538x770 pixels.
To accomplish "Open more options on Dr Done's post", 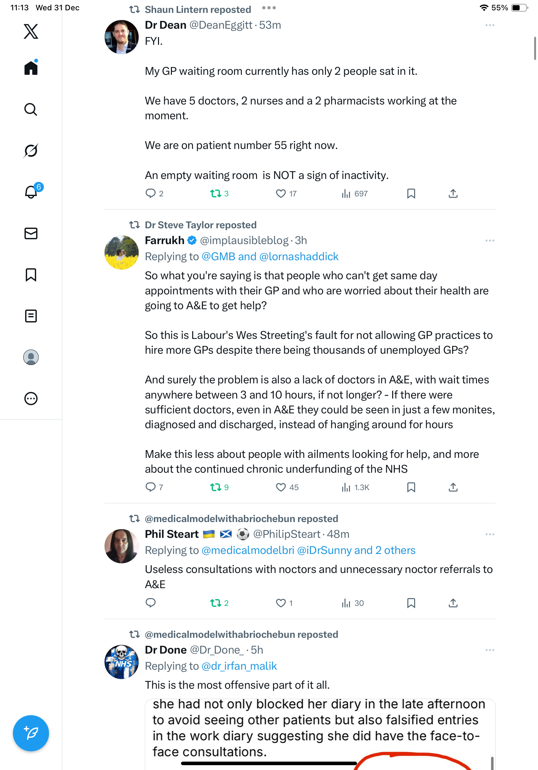I will pyautogui.click(x=489, y=650).
